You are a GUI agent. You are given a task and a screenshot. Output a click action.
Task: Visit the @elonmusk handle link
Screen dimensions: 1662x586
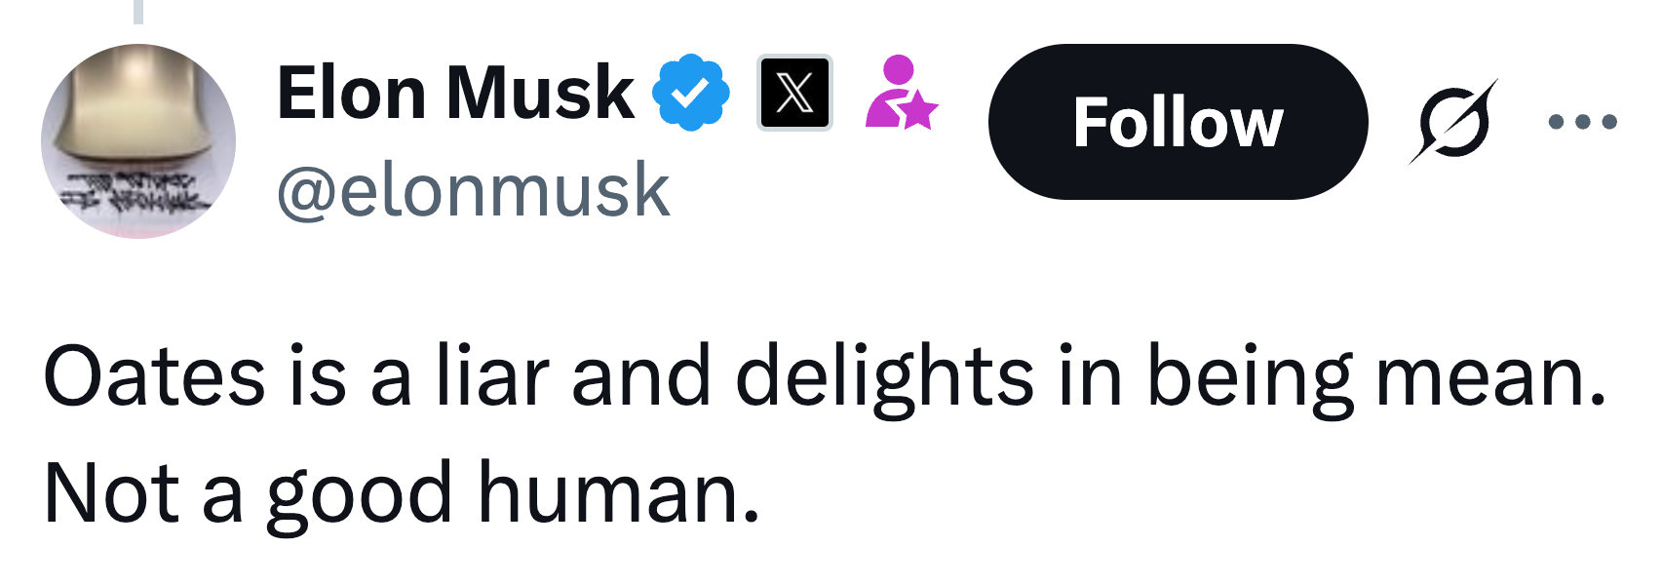(471, 190)
